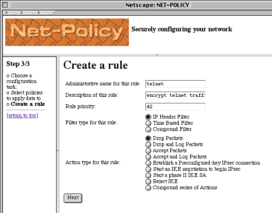272x213 pixels.
Task: Select Start a phase II IKE SA
Action: pos(148,175)
